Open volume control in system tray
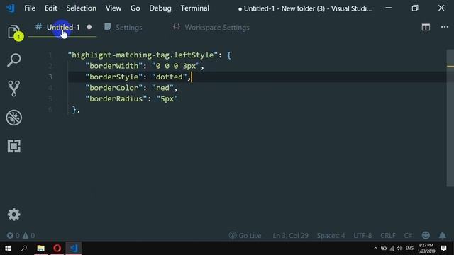The width and height of the screenshot is (454, 255). click(399, 249)
